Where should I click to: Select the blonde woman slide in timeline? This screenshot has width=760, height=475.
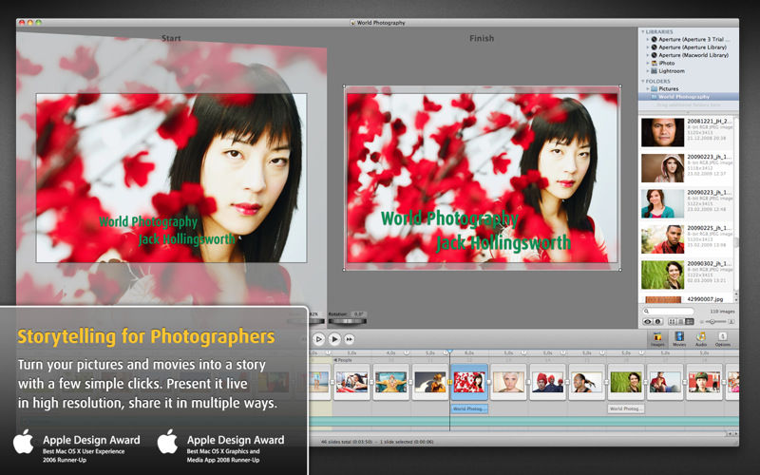(x=508, y=383)
